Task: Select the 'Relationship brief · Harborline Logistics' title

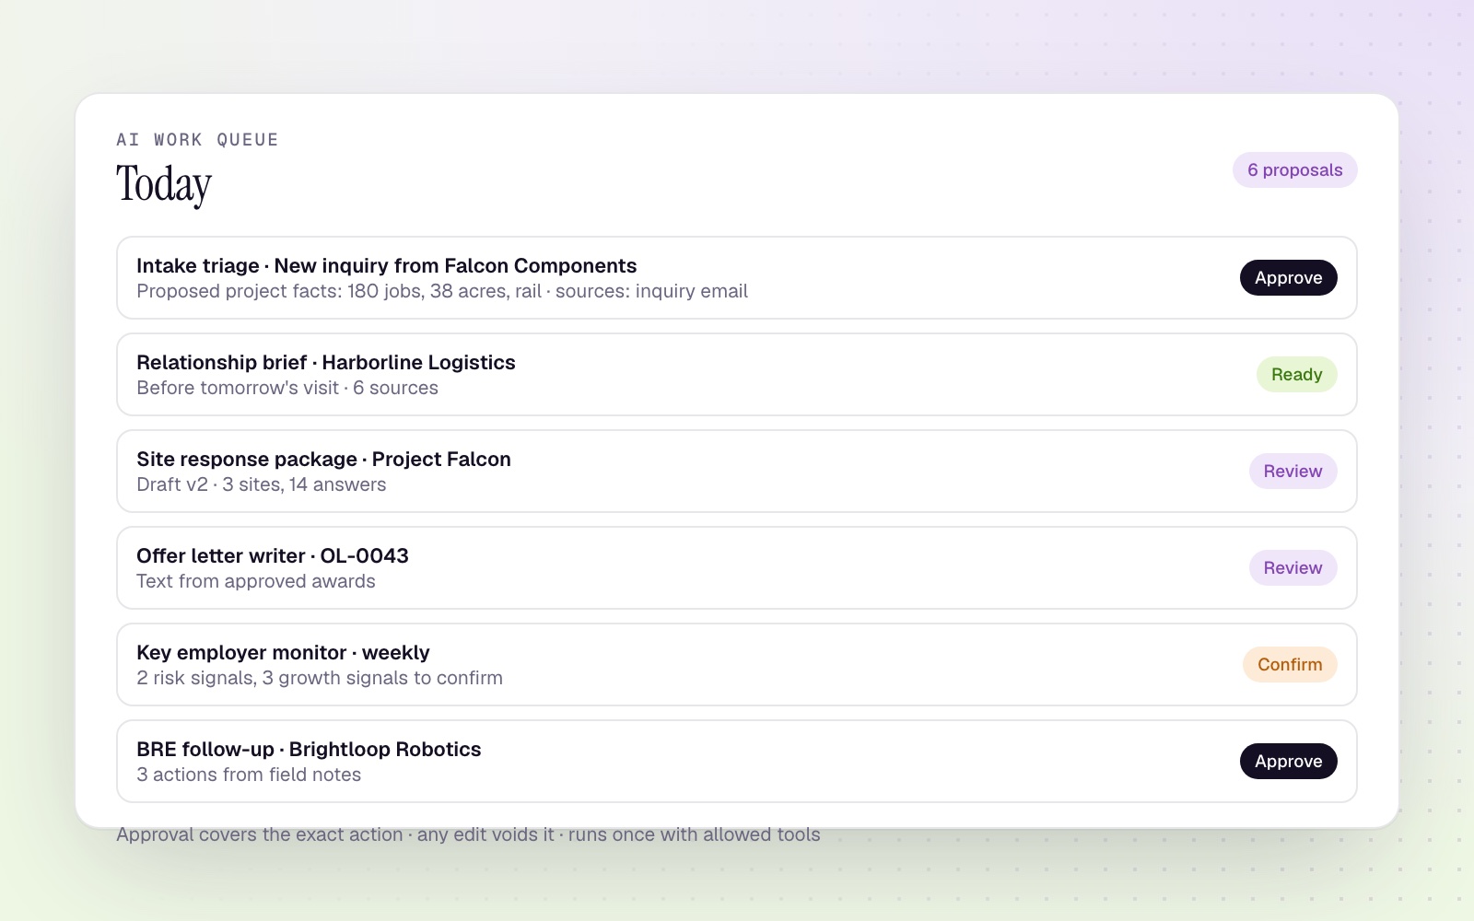Action: 325,363
